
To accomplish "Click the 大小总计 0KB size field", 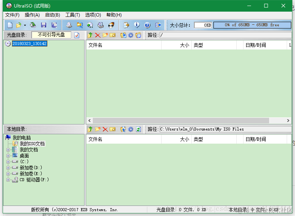I will pos(203,25).
